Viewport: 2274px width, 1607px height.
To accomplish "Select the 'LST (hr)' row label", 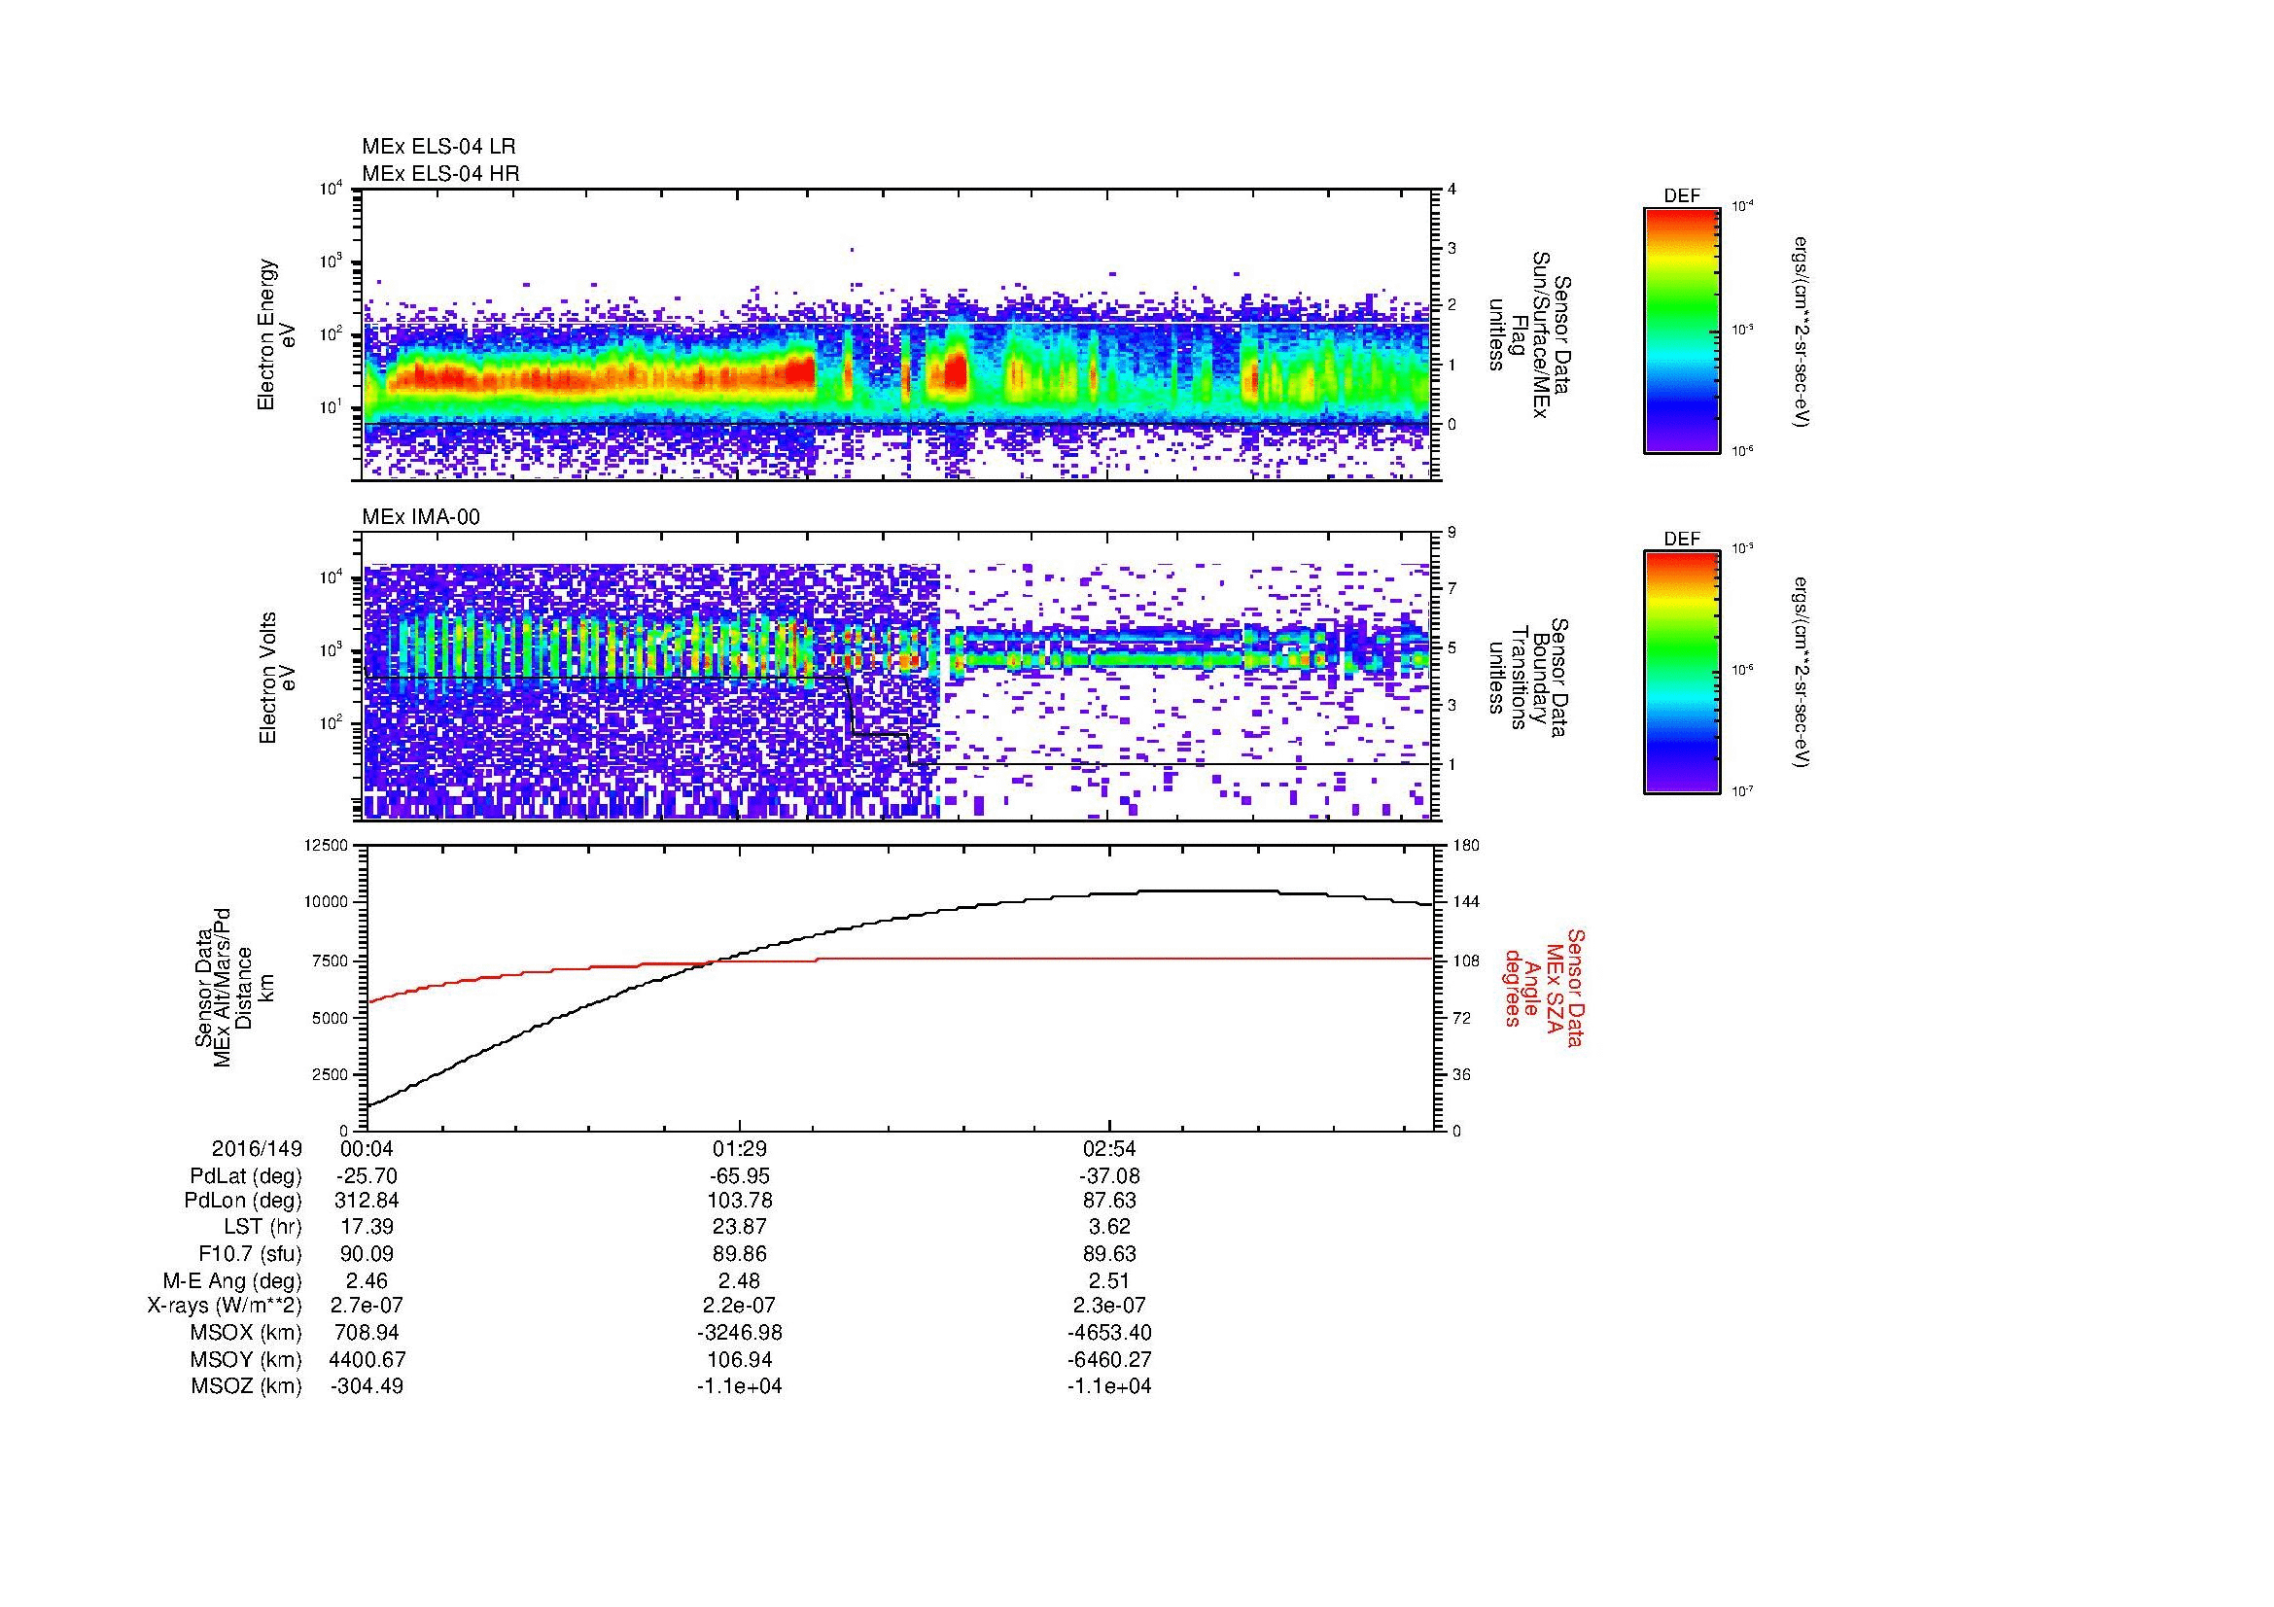I will (x=262, y=1227).
